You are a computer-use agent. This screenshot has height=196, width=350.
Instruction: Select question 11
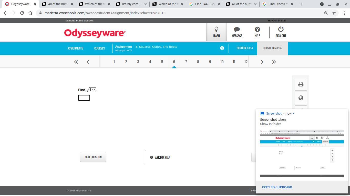[x=234, y=62]
